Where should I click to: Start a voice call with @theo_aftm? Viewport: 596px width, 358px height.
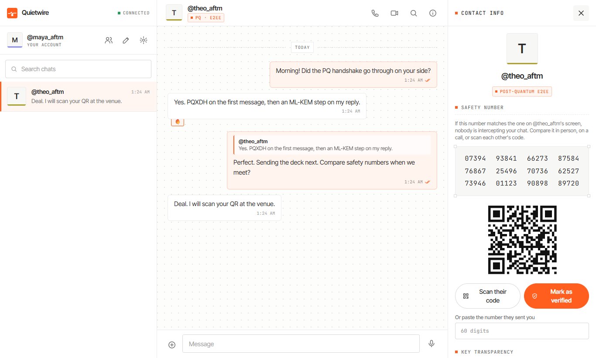pos(375,13)
